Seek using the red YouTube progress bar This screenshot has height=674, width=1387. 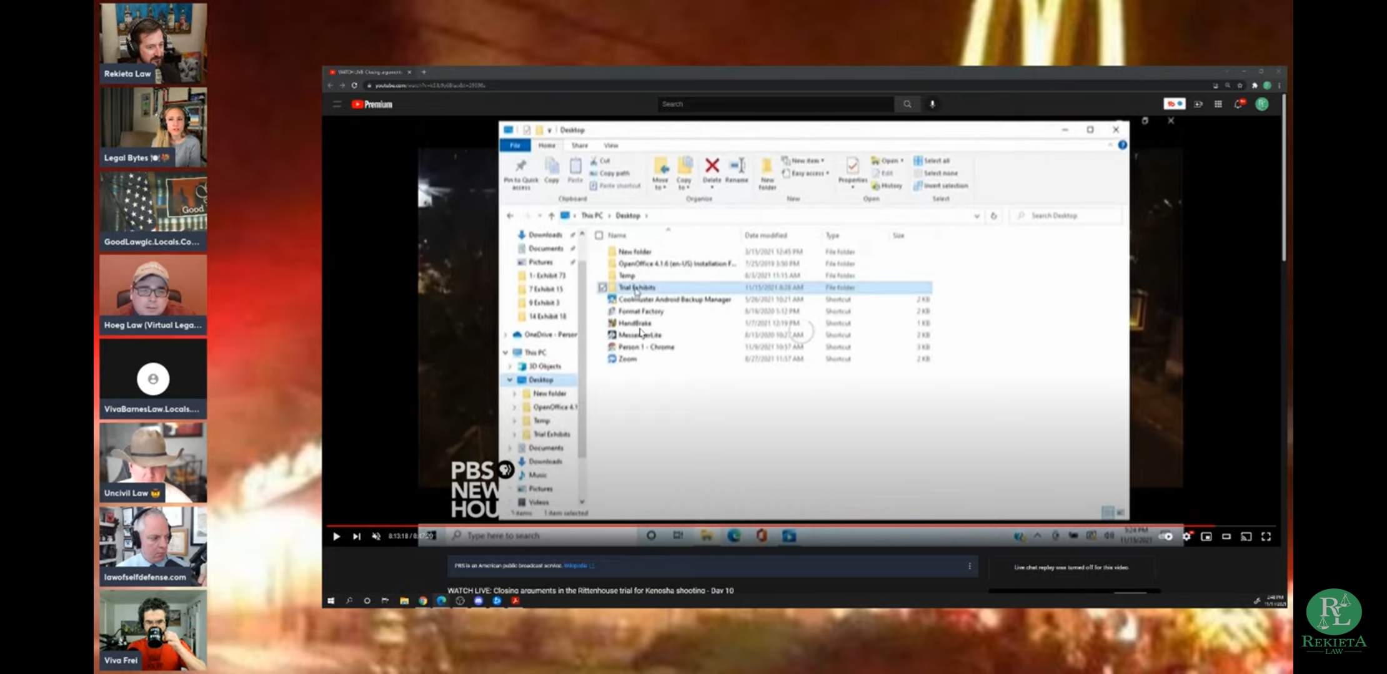[802, 525]
